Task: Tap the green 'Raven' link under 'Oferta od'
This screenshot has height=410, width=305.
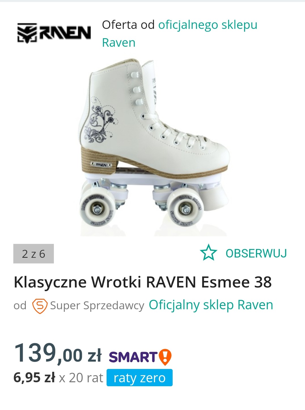Action: tap(118, 43)
